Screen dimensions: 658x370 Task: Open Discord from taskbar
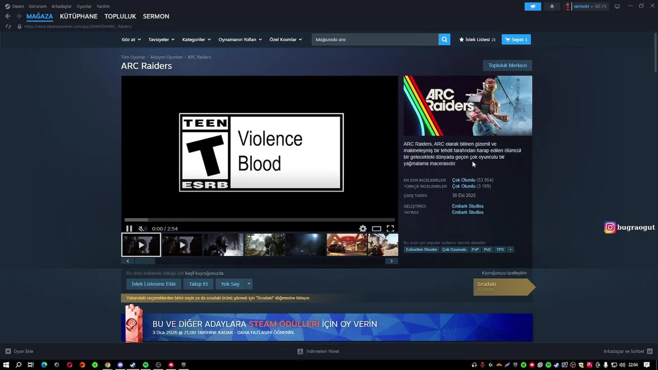[120, 365]
